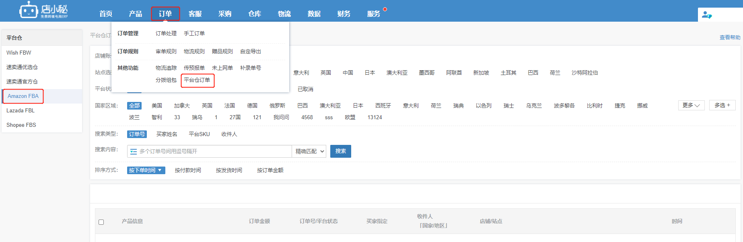Select 速卖通官方仓 in sidebar
743x242 pixels.
22,81
